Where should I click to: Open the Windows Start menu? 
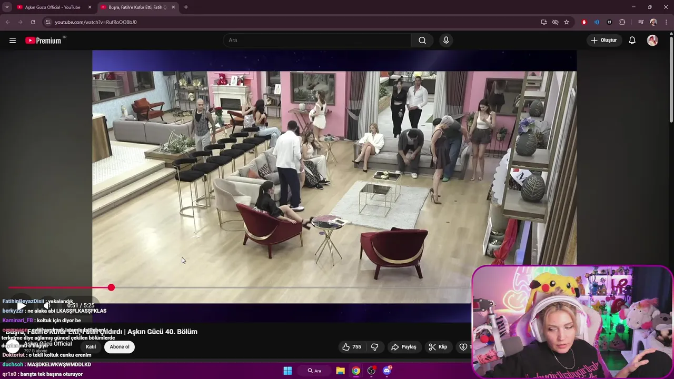pos(288,371)
